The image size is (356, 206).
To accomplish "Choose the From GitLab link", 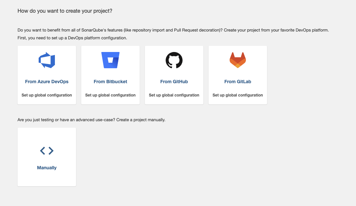I will point(238,82).
